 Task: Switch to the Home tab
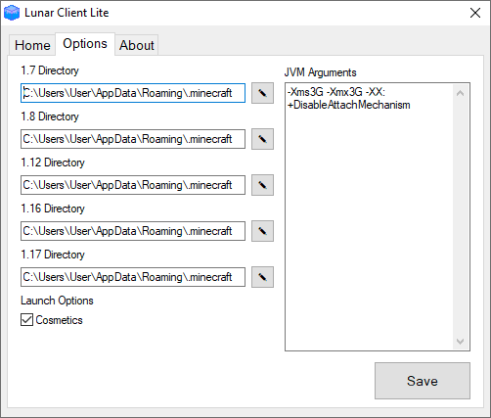32,45
